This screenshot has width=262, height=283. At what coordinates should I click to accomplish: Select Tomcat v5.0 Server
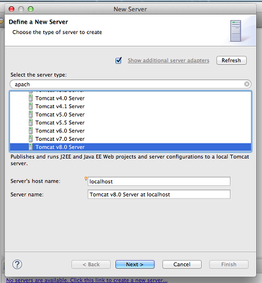(130, 115)
